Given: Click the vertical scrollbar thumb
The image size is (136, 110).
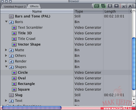Looking at the screenshot, I should [134, 64].
